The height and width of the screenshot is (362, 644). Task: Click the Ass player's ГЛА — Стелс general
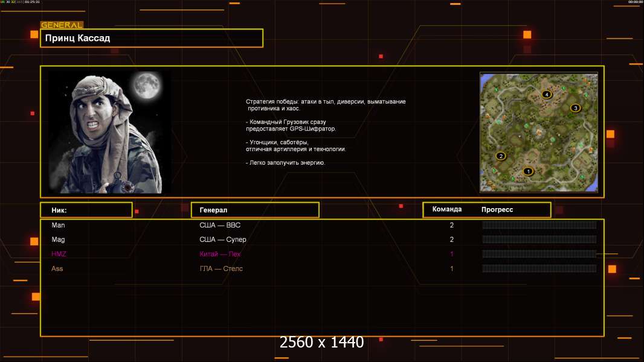point(221,268)
